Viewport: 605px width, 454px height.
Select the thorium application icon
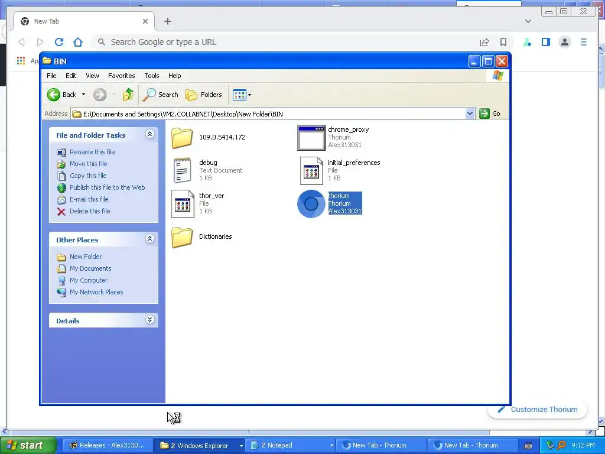(311, 204)
